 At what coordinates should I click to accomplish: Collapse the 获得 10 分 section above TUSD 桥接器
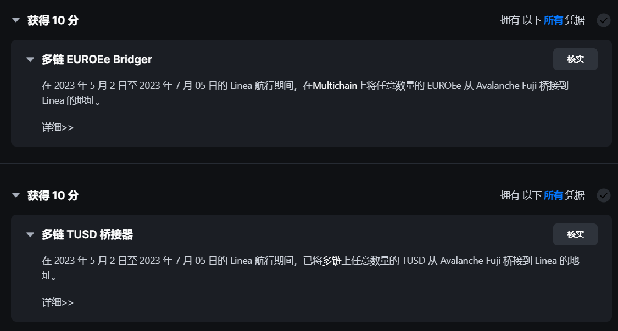tap(16, 195)
